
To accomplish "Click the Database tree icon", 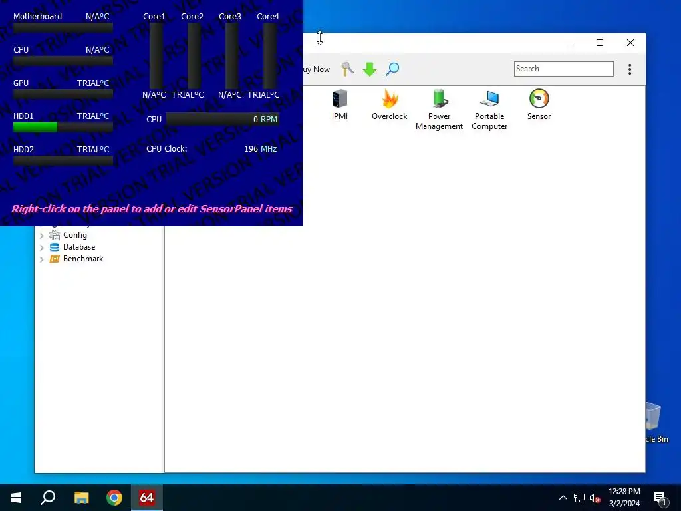I will click(x=55, y=247).
